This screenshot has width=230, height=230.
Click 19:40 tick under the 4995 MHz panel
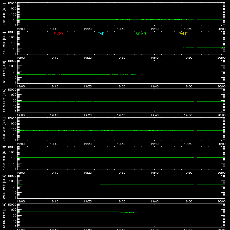tap(155, 173)
